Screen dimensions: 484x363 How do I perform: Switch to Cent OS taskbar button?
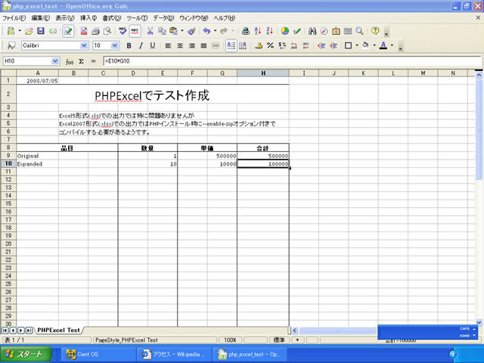click(92, 354)
